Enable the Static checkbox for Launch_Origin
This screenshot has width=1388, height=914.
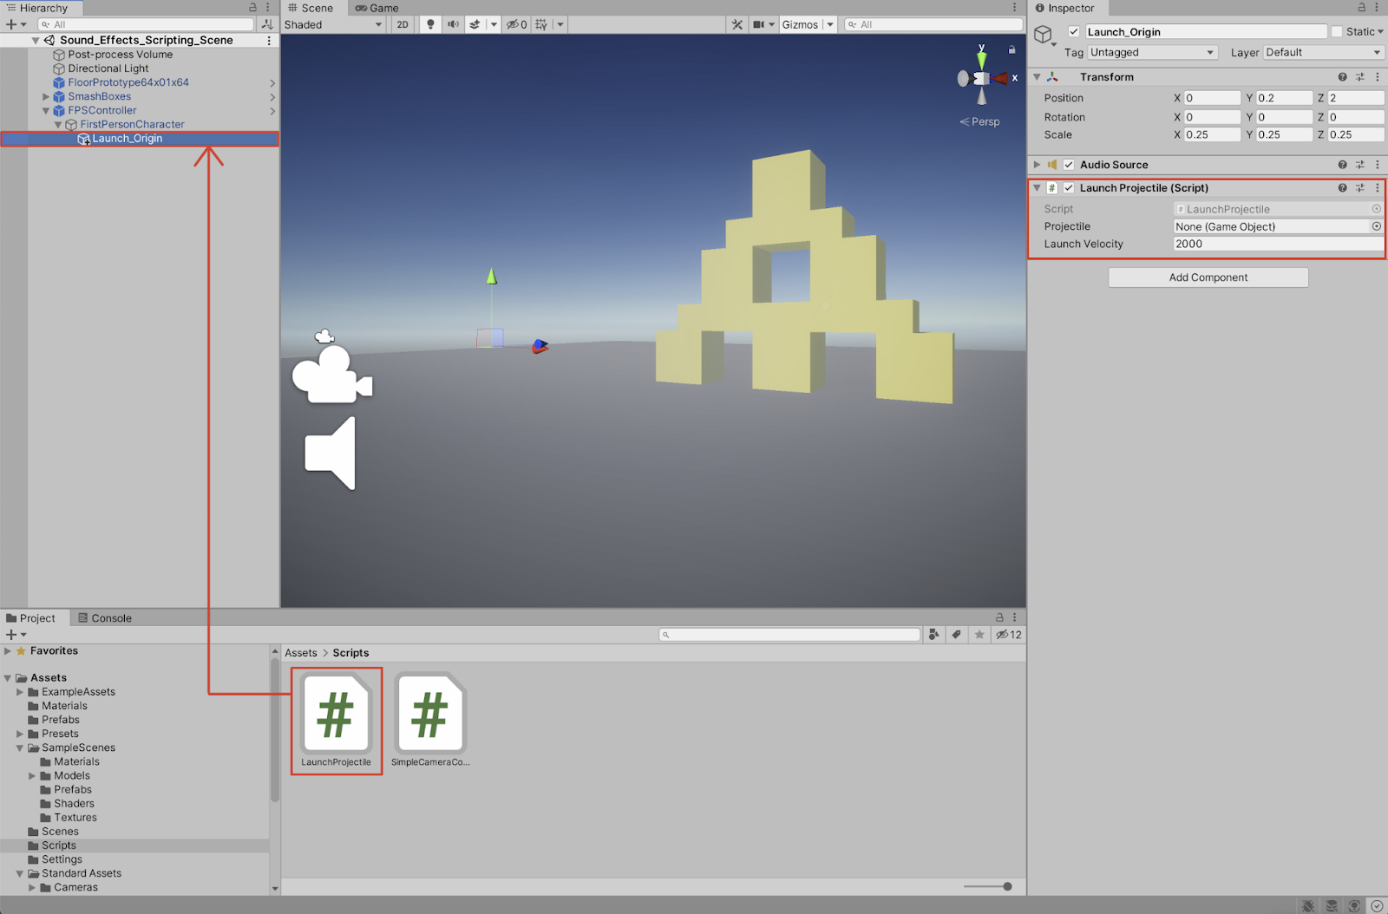tap(1337, 32)
